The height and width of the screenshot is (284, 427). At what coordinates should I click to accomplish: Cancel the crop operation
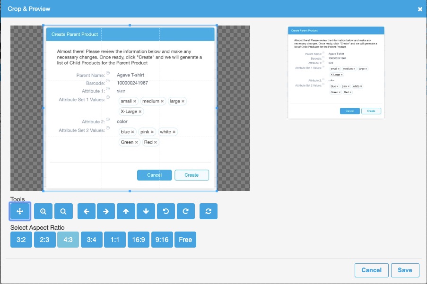371,270
